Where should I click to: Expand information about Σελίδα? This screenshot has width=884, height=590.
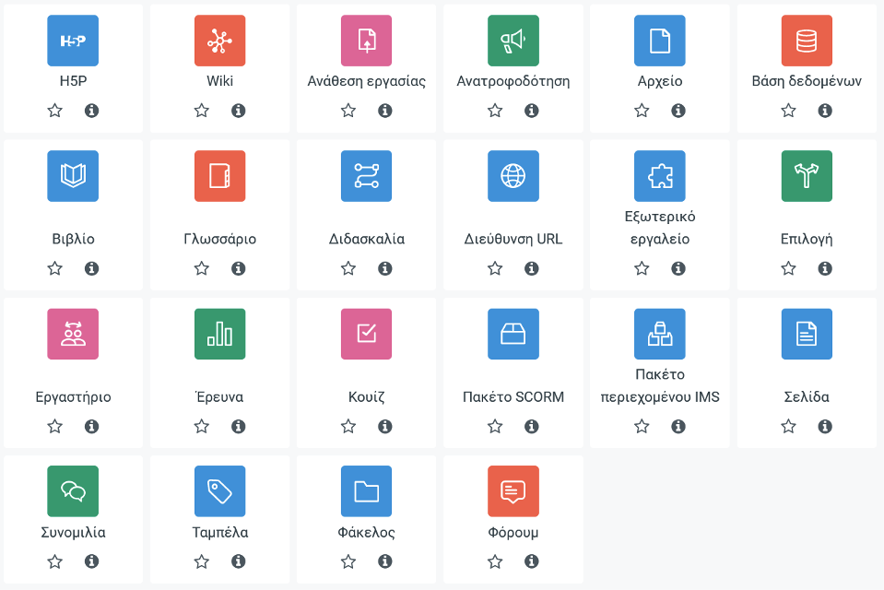pyautogui.click(x=825, y=426)
